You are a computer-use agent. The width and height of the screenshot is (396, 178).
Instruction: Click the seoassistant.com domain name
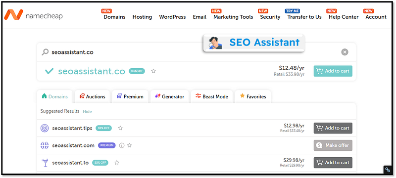tap(73, 145)
